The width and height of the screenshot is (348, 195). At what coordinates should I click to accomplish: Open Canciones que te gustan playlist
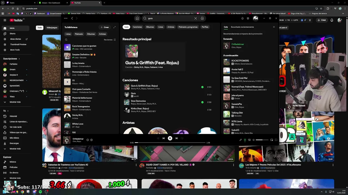(x=90, y=47)
